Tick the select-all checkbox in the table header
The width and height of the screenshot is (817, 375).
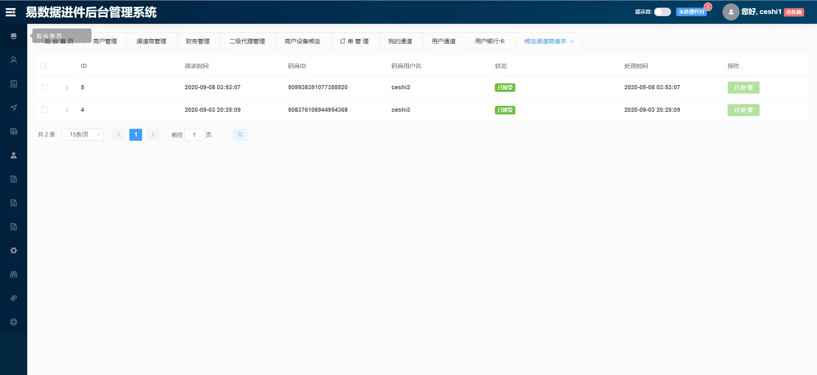43,66
